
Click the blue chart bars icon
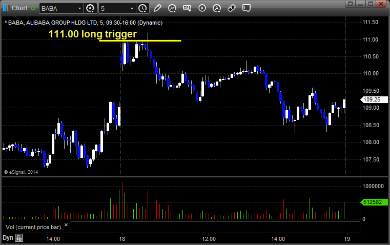point(7,8)
